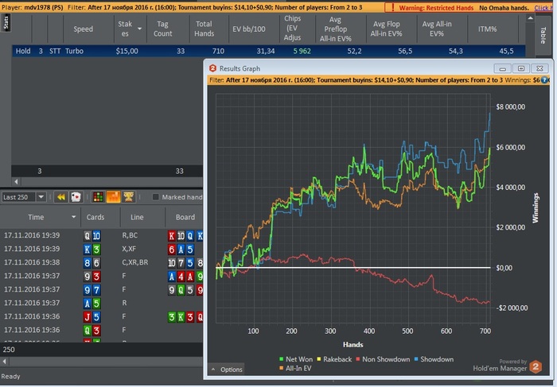
Task: Click Warning: Restricted Hands notice
Action: [x=436, y=8]
